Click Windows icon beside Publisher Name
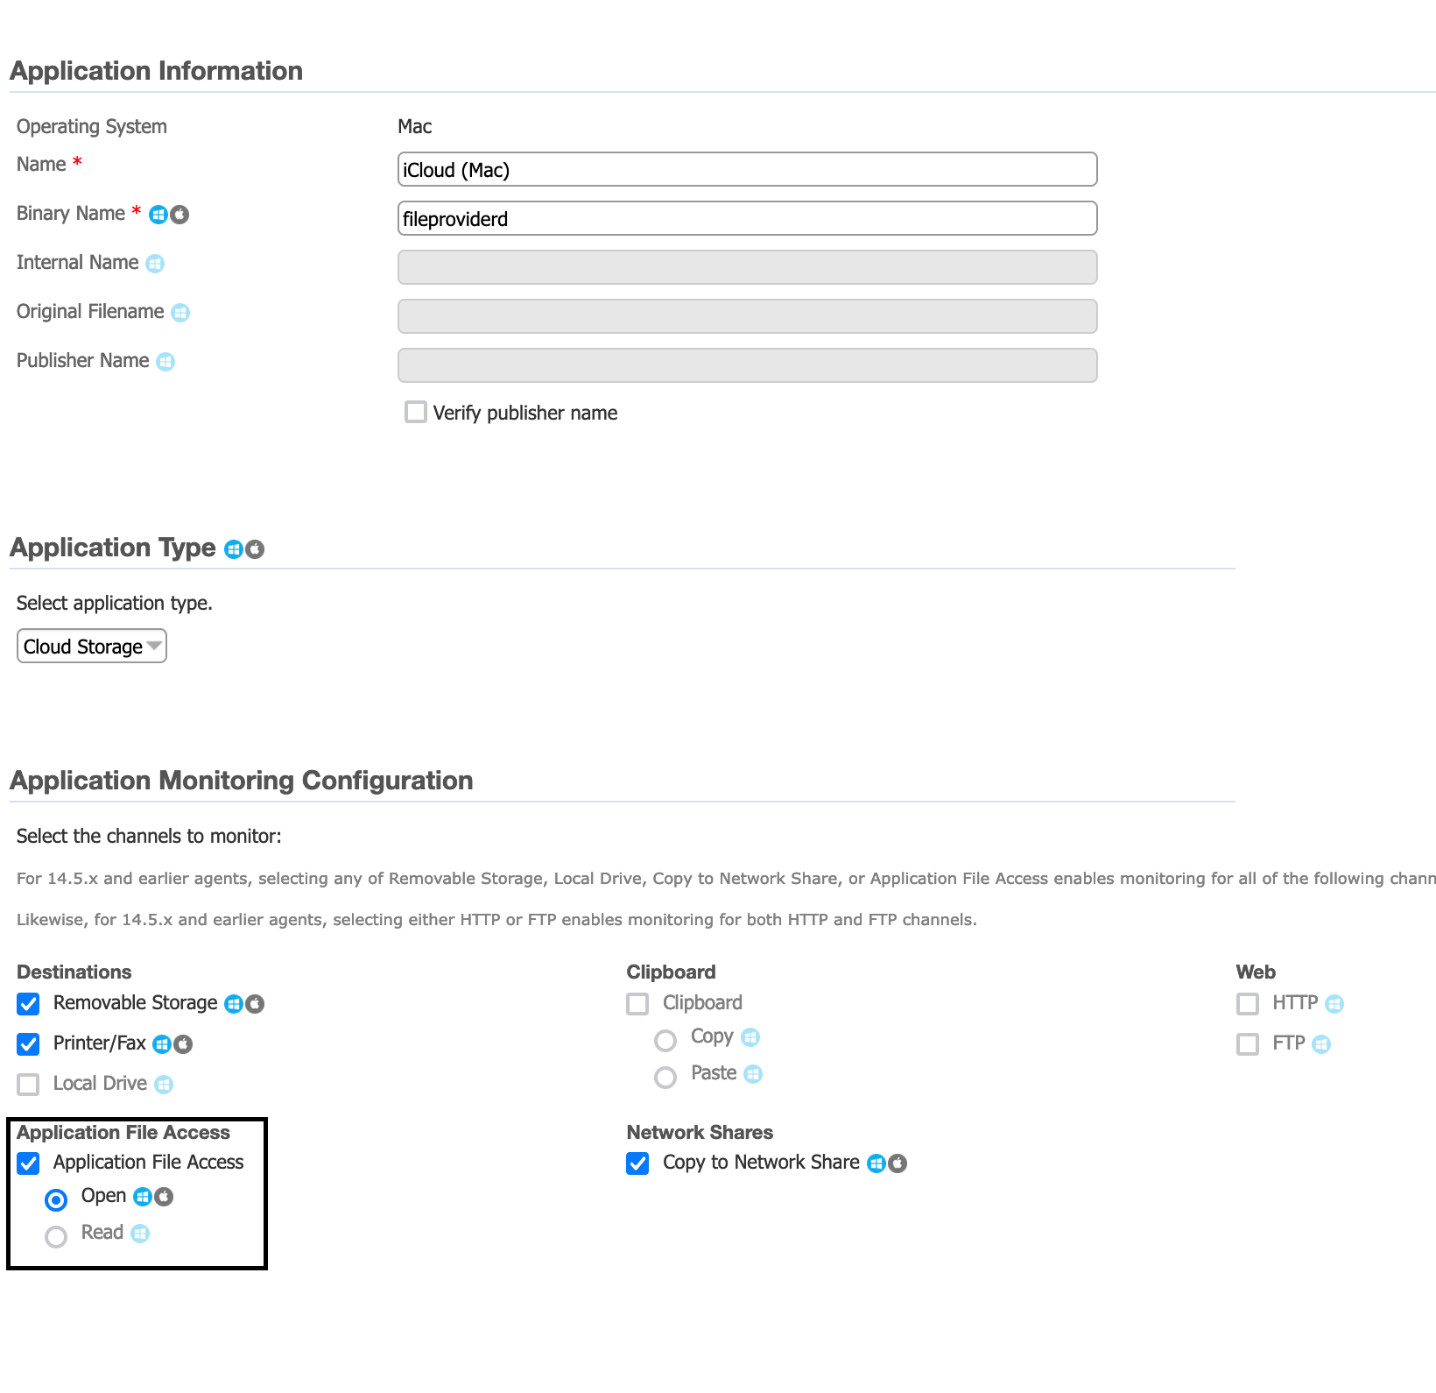Image resolution: width=1436 pixels, height=1393 pixels. [x=165, y=362]
